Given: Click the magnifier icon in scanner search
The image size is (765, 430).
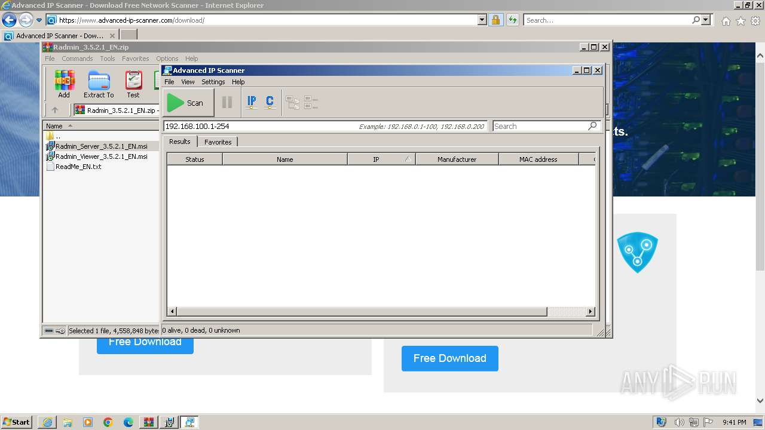Looking at the screenshot, I should pos(592,126).
